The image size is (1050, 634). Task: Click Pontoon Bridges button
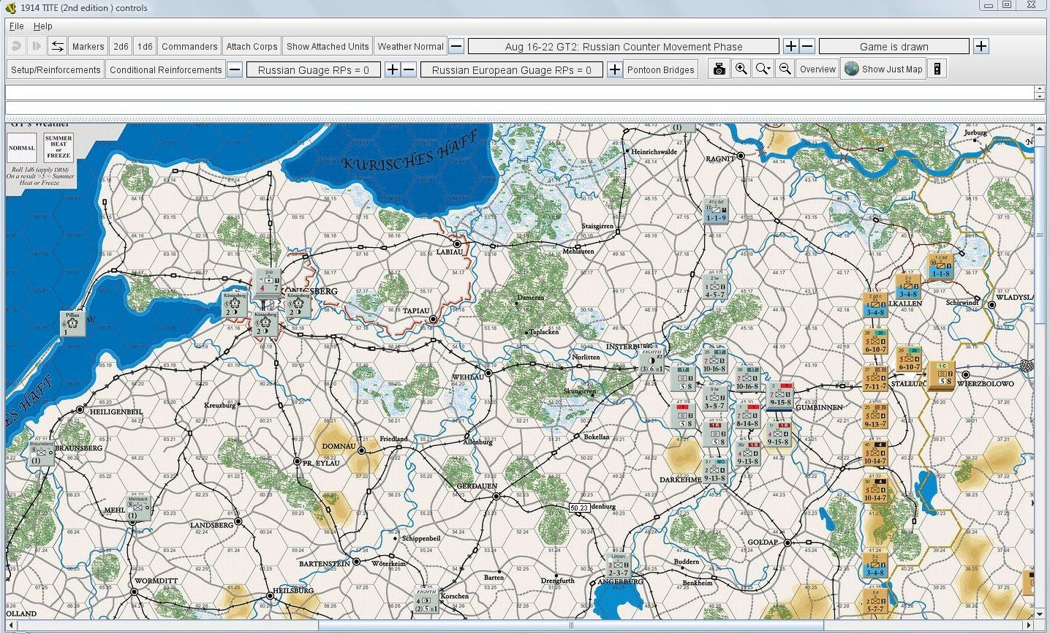tap(661, 69)
